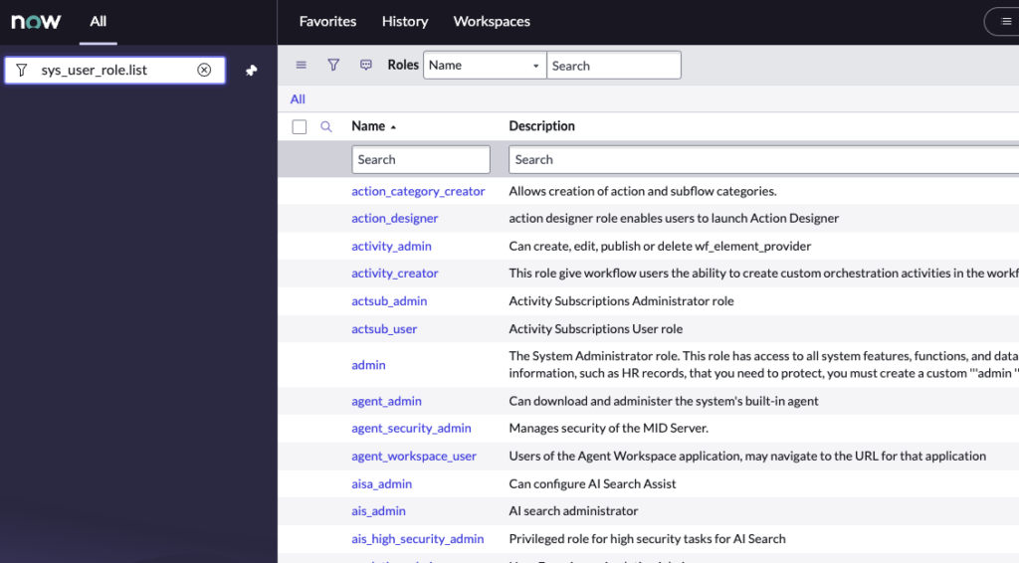1019x563 pixels.
Task: Click 'Manages security of the MID Server.' text
Action: 608,429
